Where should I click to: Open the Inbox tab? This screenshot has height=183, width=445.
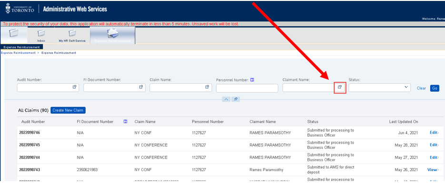coord(41,35)
